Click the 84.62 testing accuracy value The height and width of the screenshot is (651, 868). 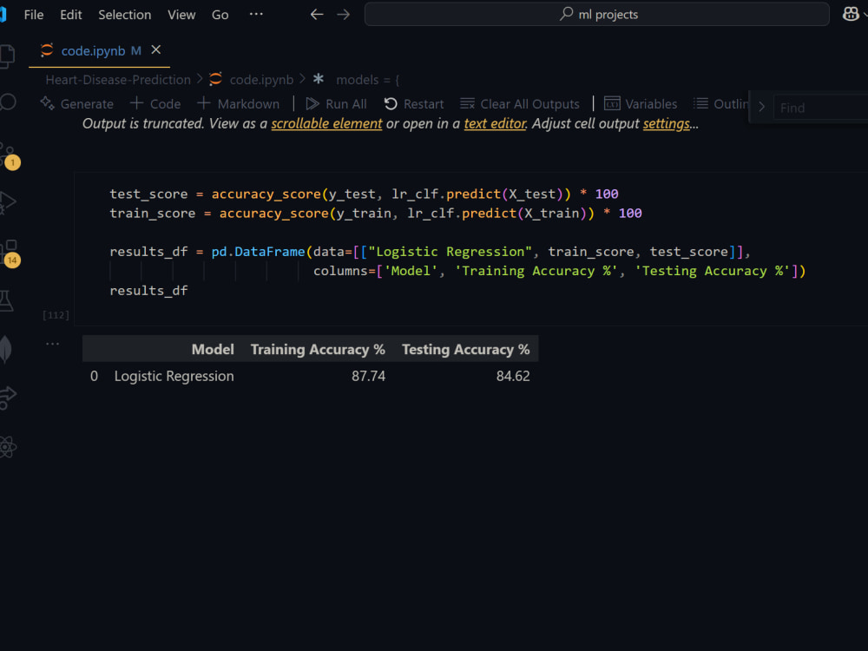coord(513,377)
